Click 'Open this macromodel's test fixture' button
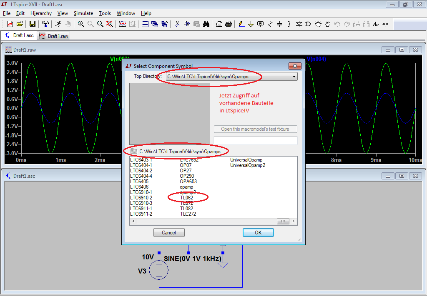Image resolution: width=427 pixels, height=296 pixels. 256,129
